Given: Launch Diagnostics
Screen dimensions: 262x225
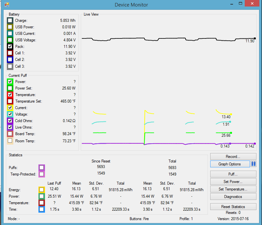Looking at the screenshot, I should [x=233, y=197].
